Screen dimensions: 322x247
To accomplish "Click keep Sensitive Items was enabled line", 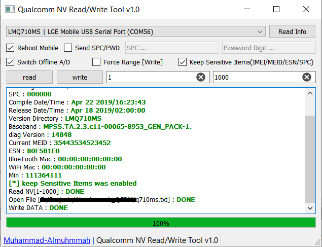I will (x=73, y=183).
